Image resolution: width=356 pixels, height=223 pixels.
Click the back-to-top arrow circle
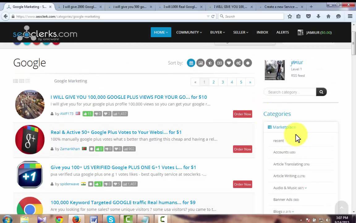pos(341,207)
